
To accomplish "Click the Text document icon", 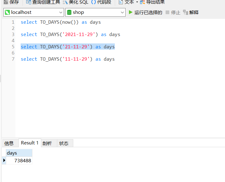I will pos(121,2).
